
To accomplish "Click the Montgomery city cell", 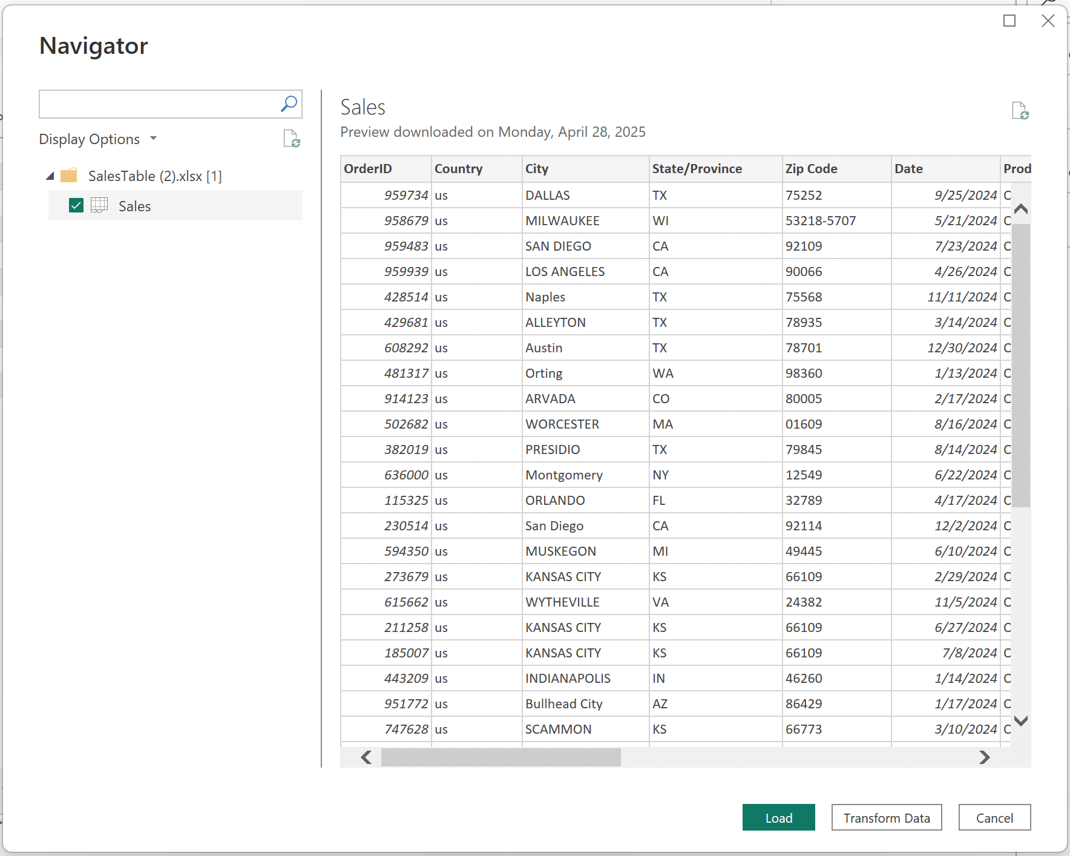I will (586, 475).
